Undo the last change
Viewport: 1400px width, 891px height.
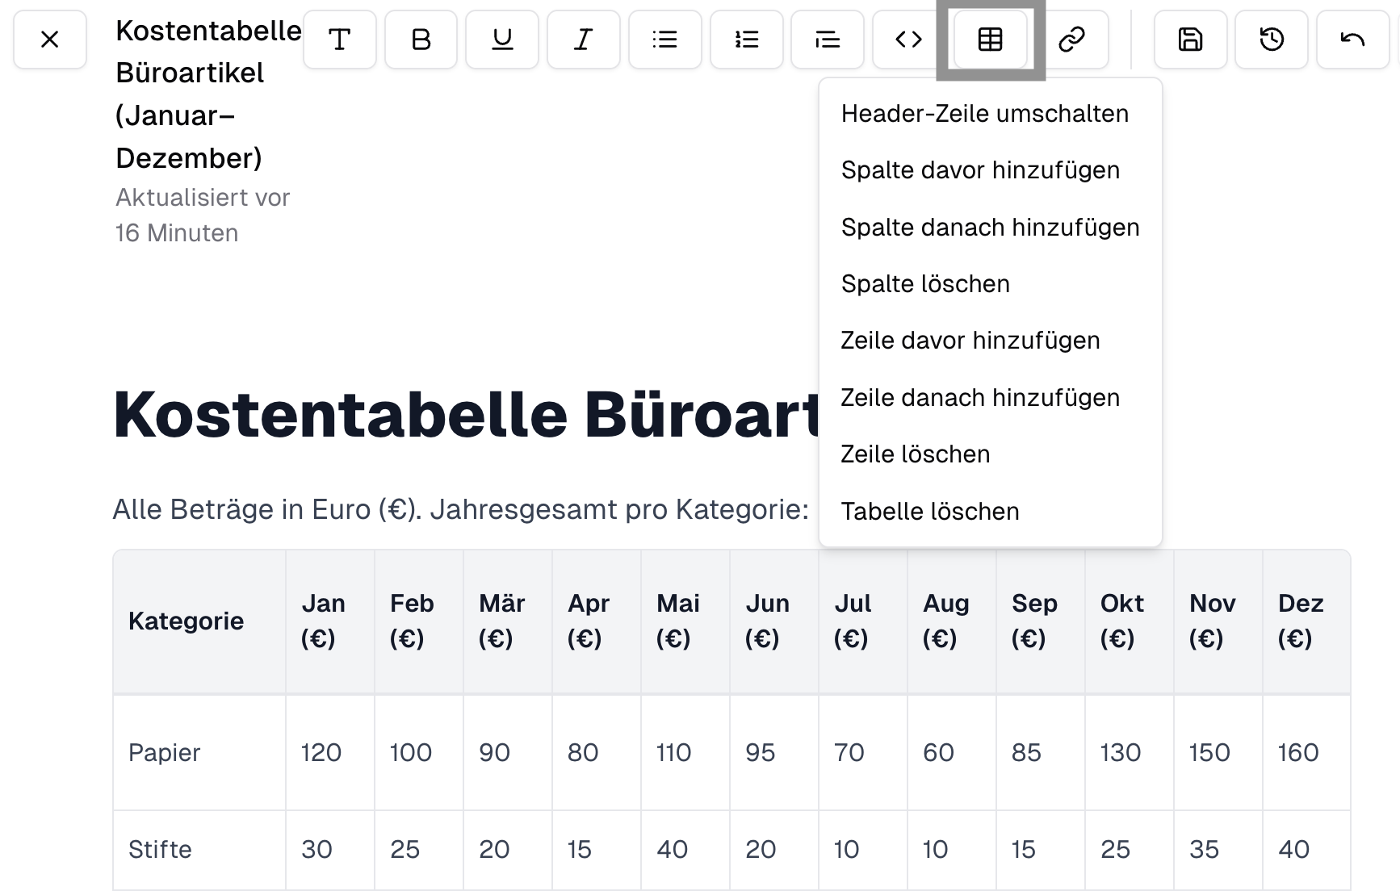point(1352,39)
